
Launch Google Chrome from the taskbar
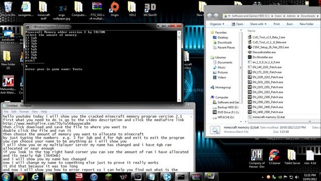pyautogui.click(x=20, y=177)
